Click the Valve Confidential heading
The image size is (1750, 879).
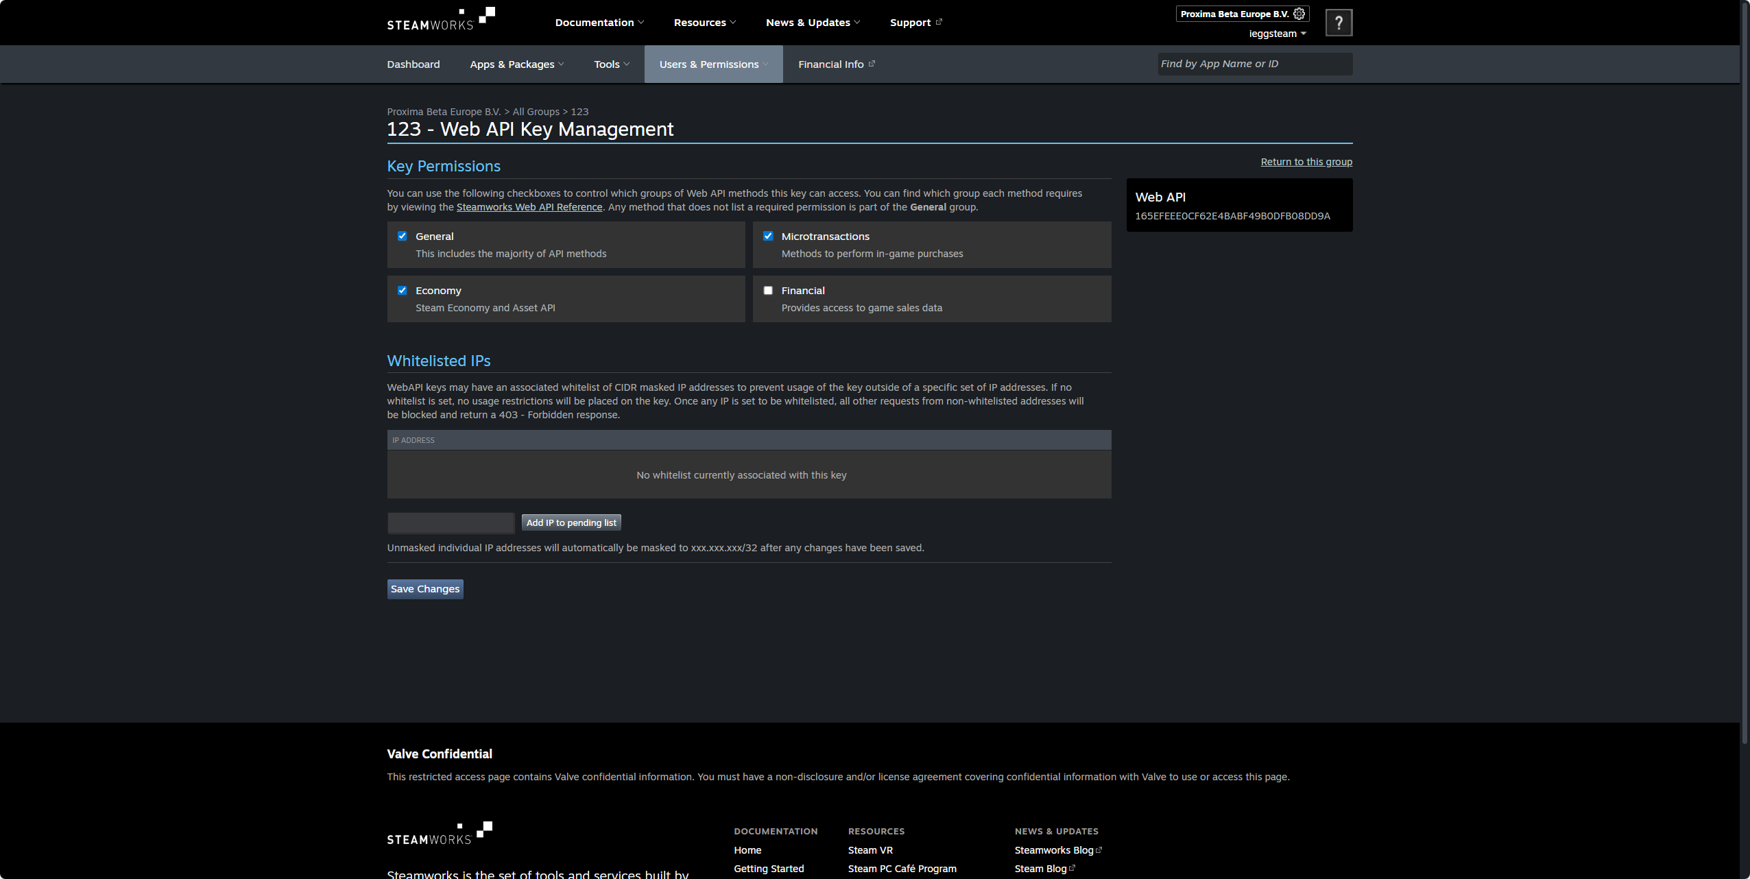440,754
